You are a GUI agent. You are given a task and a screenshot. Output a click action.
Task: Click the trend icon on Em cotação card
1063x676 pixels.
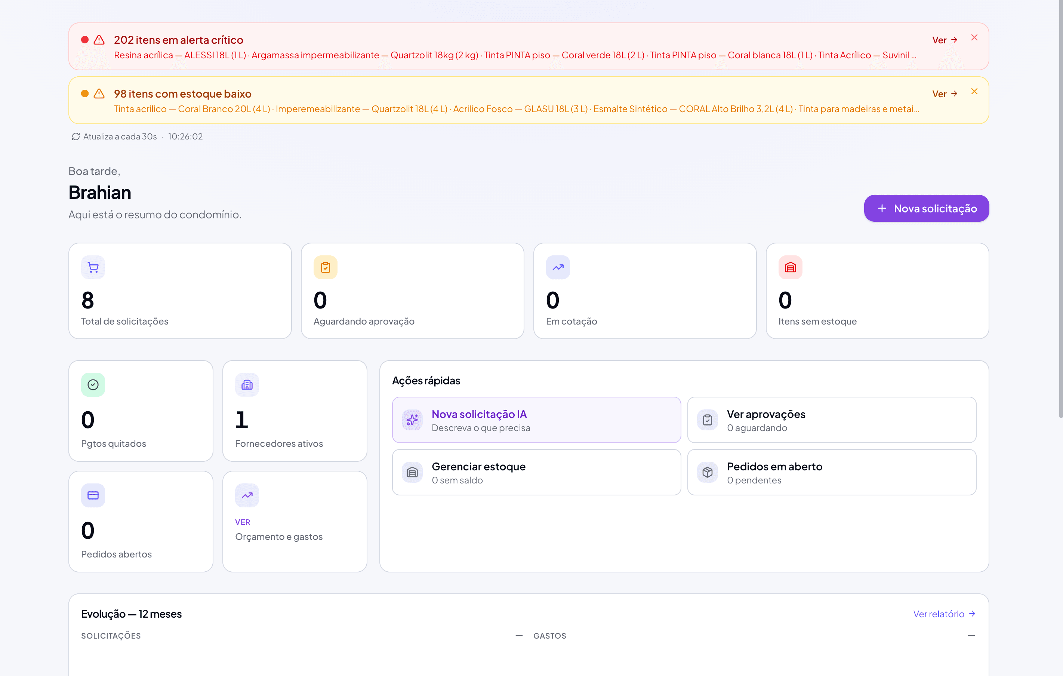point(558,268)
